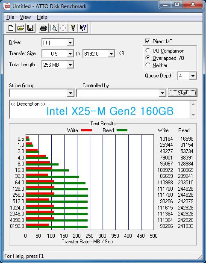
Task: Click the Write value 13184
Action: pyautogui.click(x=166, y=139)
